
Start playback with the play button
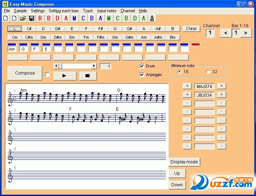coord(65,76)
